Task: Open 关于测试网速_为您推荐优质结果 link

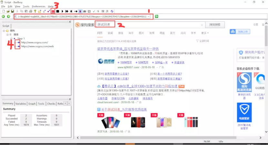Action: pyautogui.click(x=124, y=109)
